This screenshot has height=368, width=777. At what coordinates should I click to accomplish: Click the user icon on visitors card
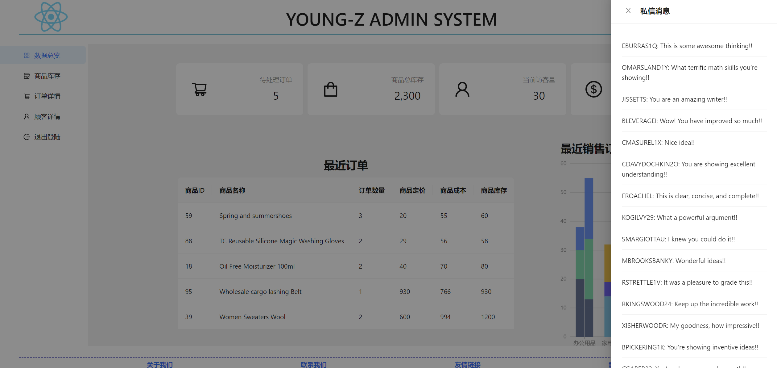(462, 89)
